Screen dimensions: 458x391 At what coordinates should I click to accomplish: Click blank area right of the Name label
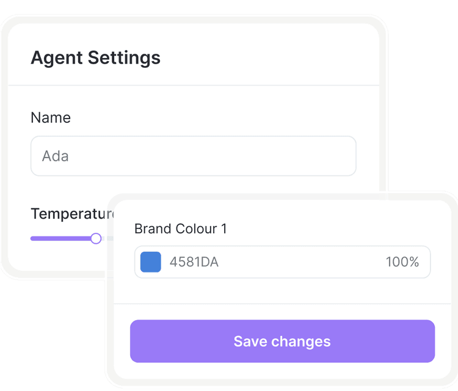[214, 117]
